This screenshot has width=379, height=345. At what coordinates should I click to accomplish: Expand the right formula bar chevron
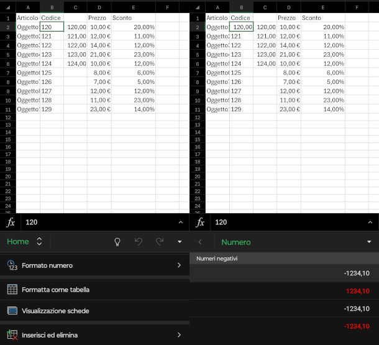point(370,222)
